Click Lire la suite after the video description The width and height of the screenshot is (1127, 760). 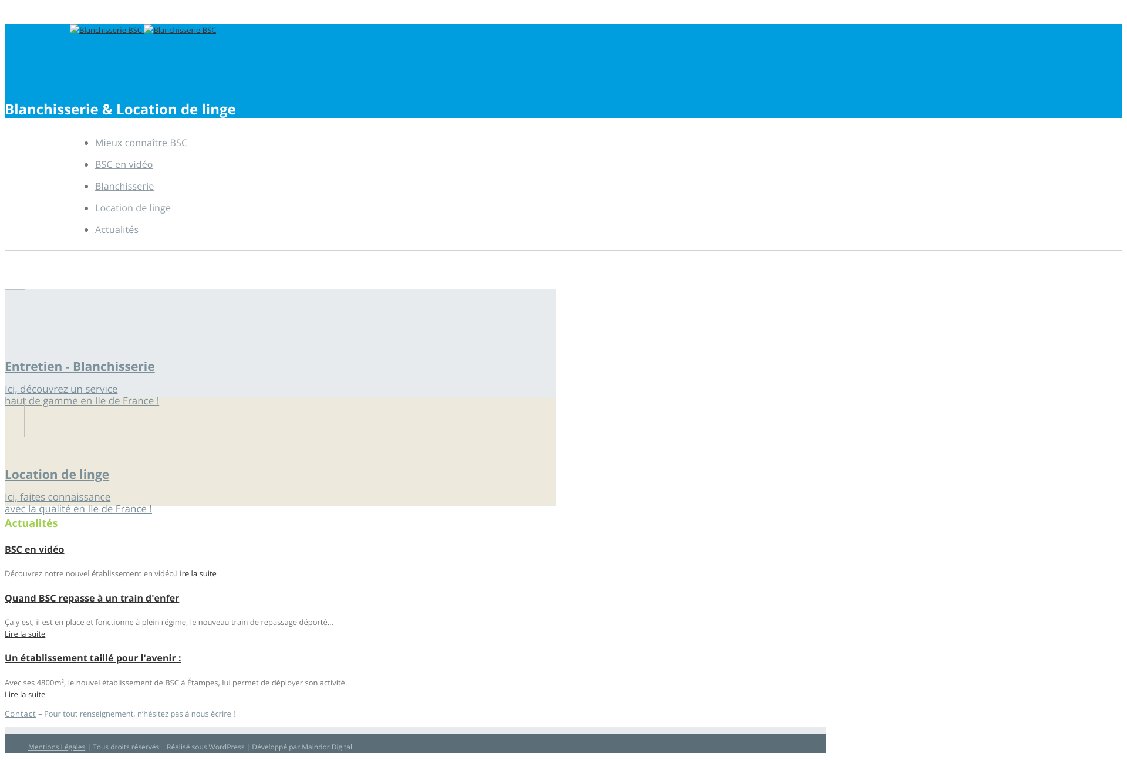click(196, 573)
